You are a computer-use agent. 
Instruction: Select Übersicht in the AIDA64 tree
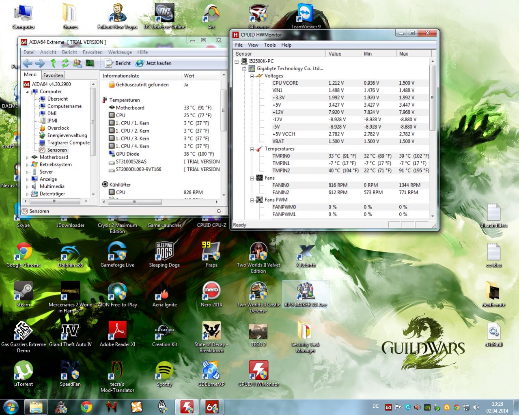click(x=57, y=99)
